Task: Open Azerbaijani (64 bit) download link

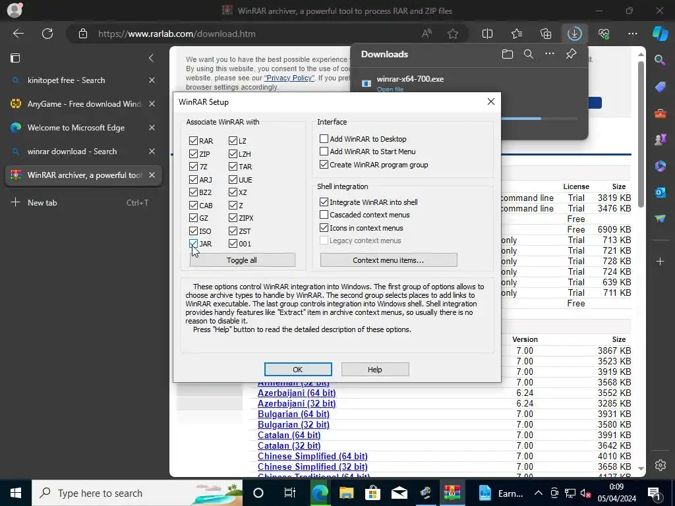Action: pos(297,393)
